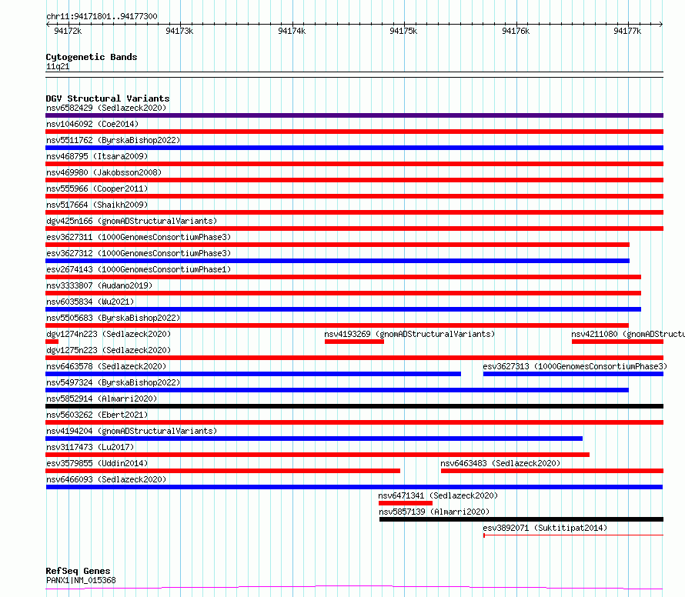685x597 pixels.
Task: Click the thin red esv3892071 line
Action: point(573,535)
